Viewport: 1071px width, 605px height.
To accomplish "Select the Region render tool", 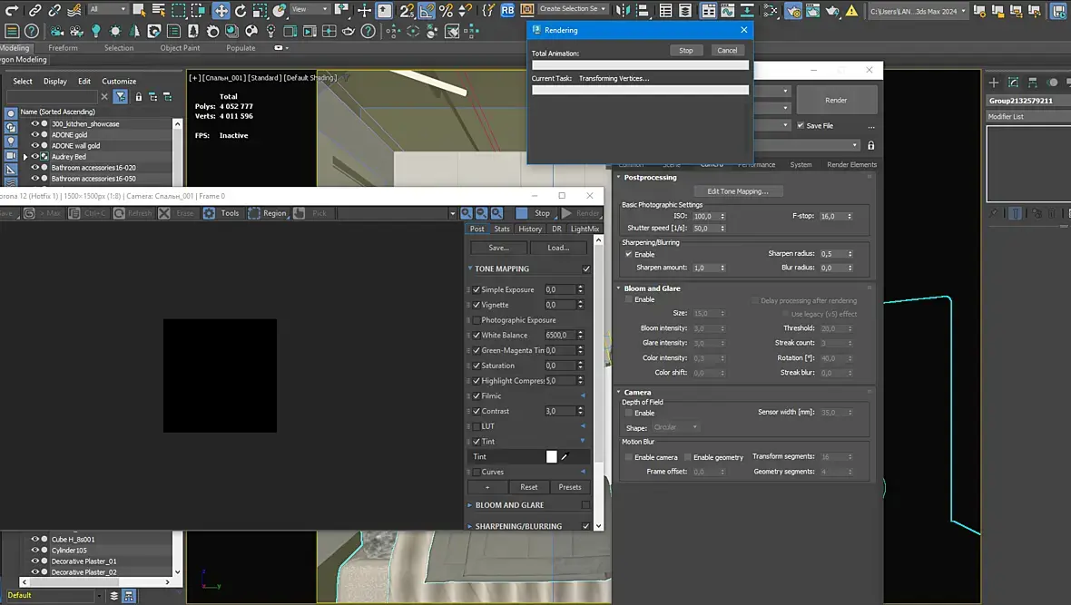I will click(254, 213).
